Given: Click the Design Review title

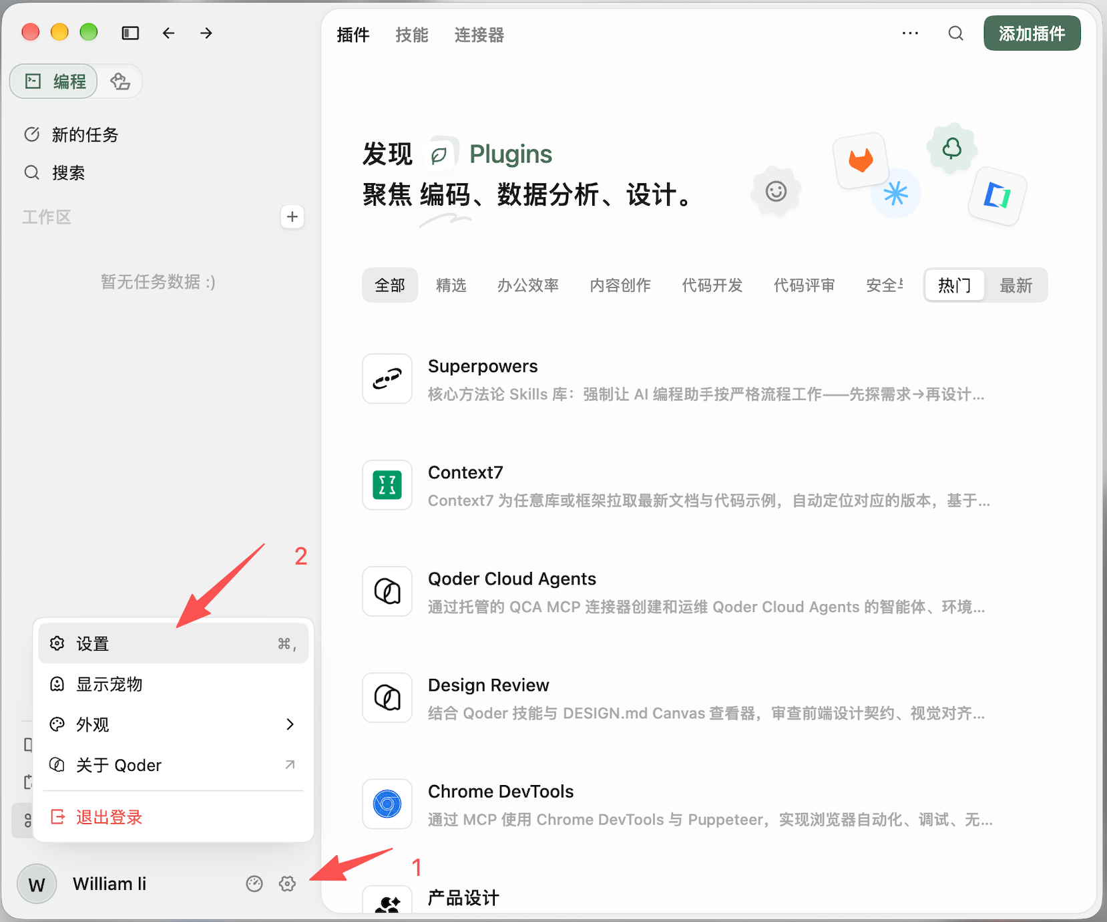Looking at the screenshot, I should [x=488, y=685].
